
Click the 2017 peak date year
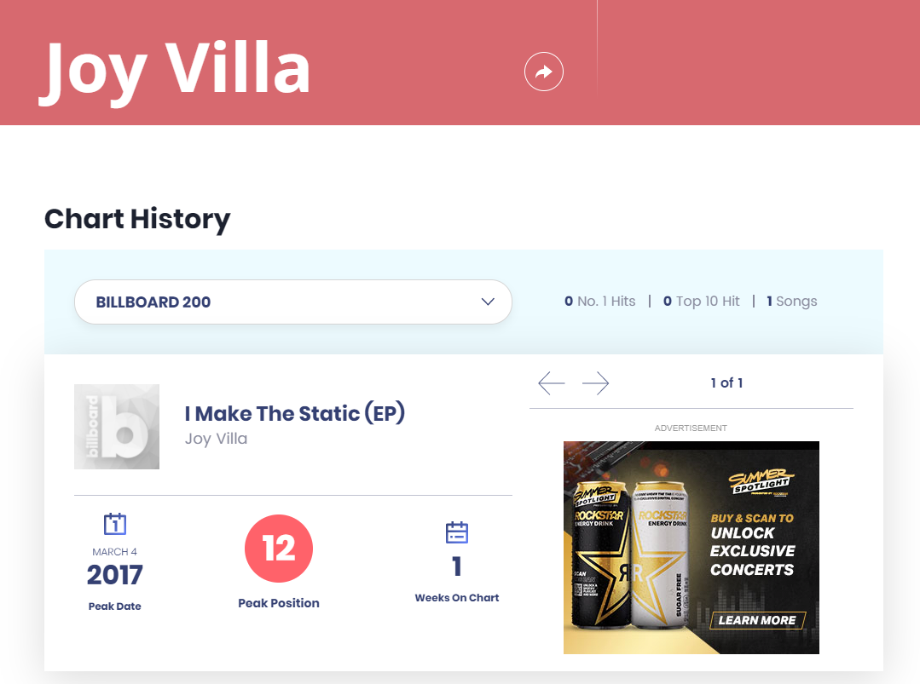115,575
